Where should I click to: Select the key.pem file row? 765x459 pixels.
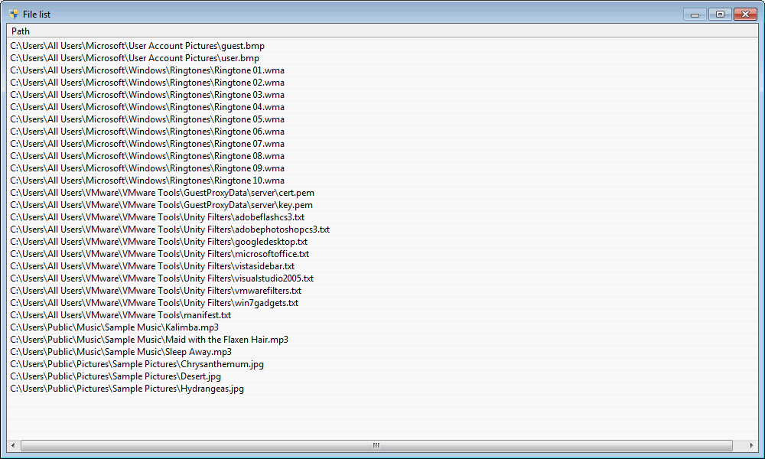pos(382,205)
